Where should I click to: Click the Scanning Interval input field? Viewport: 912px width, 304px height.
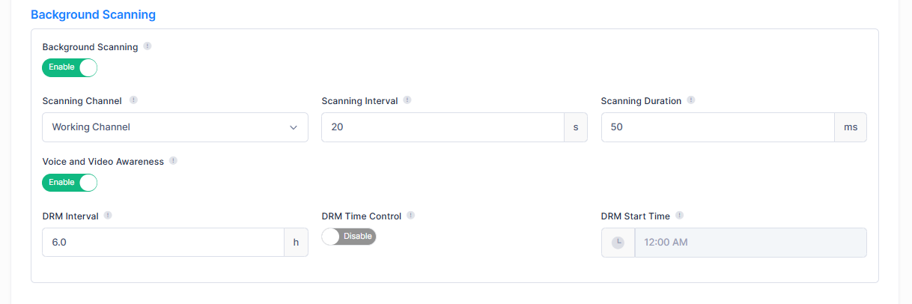pos(443,127)
